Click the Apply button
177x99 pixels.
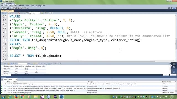[x=166, y=75]
